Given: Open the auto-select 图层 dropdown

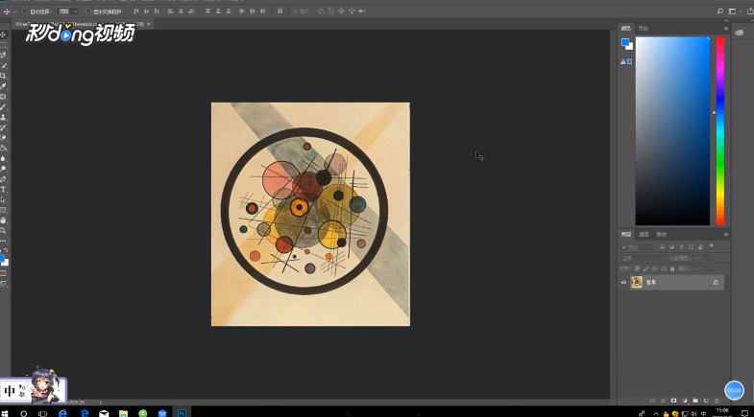Looking at the screenshot, I should (x=67, y=12).
